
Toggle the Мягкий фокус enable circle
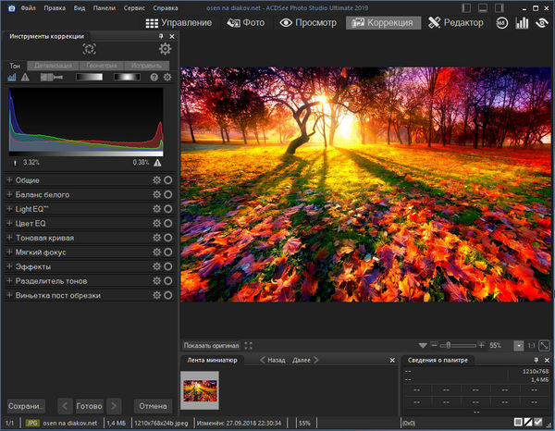[x=168, y=252]
